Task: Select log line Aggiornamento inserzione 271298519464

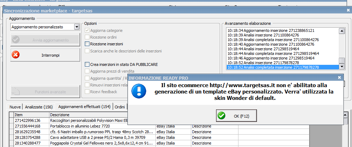Action: (283, 58)
